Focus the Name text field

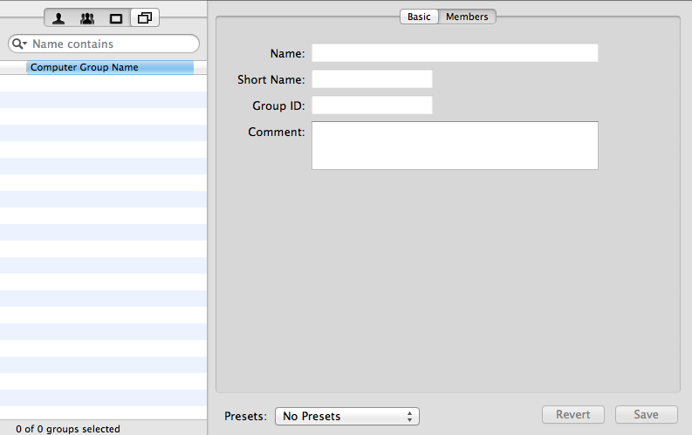click(x=455, y=53)
